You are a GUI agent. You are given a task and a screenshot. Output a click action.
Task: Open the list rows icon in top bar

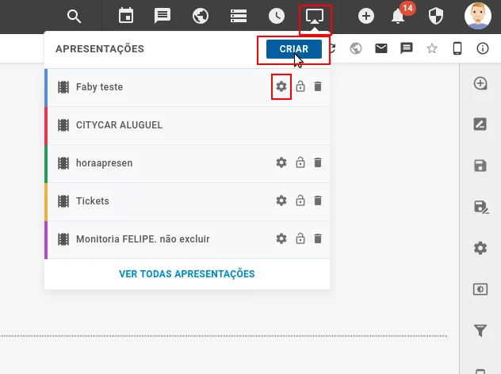click(239, 16)
